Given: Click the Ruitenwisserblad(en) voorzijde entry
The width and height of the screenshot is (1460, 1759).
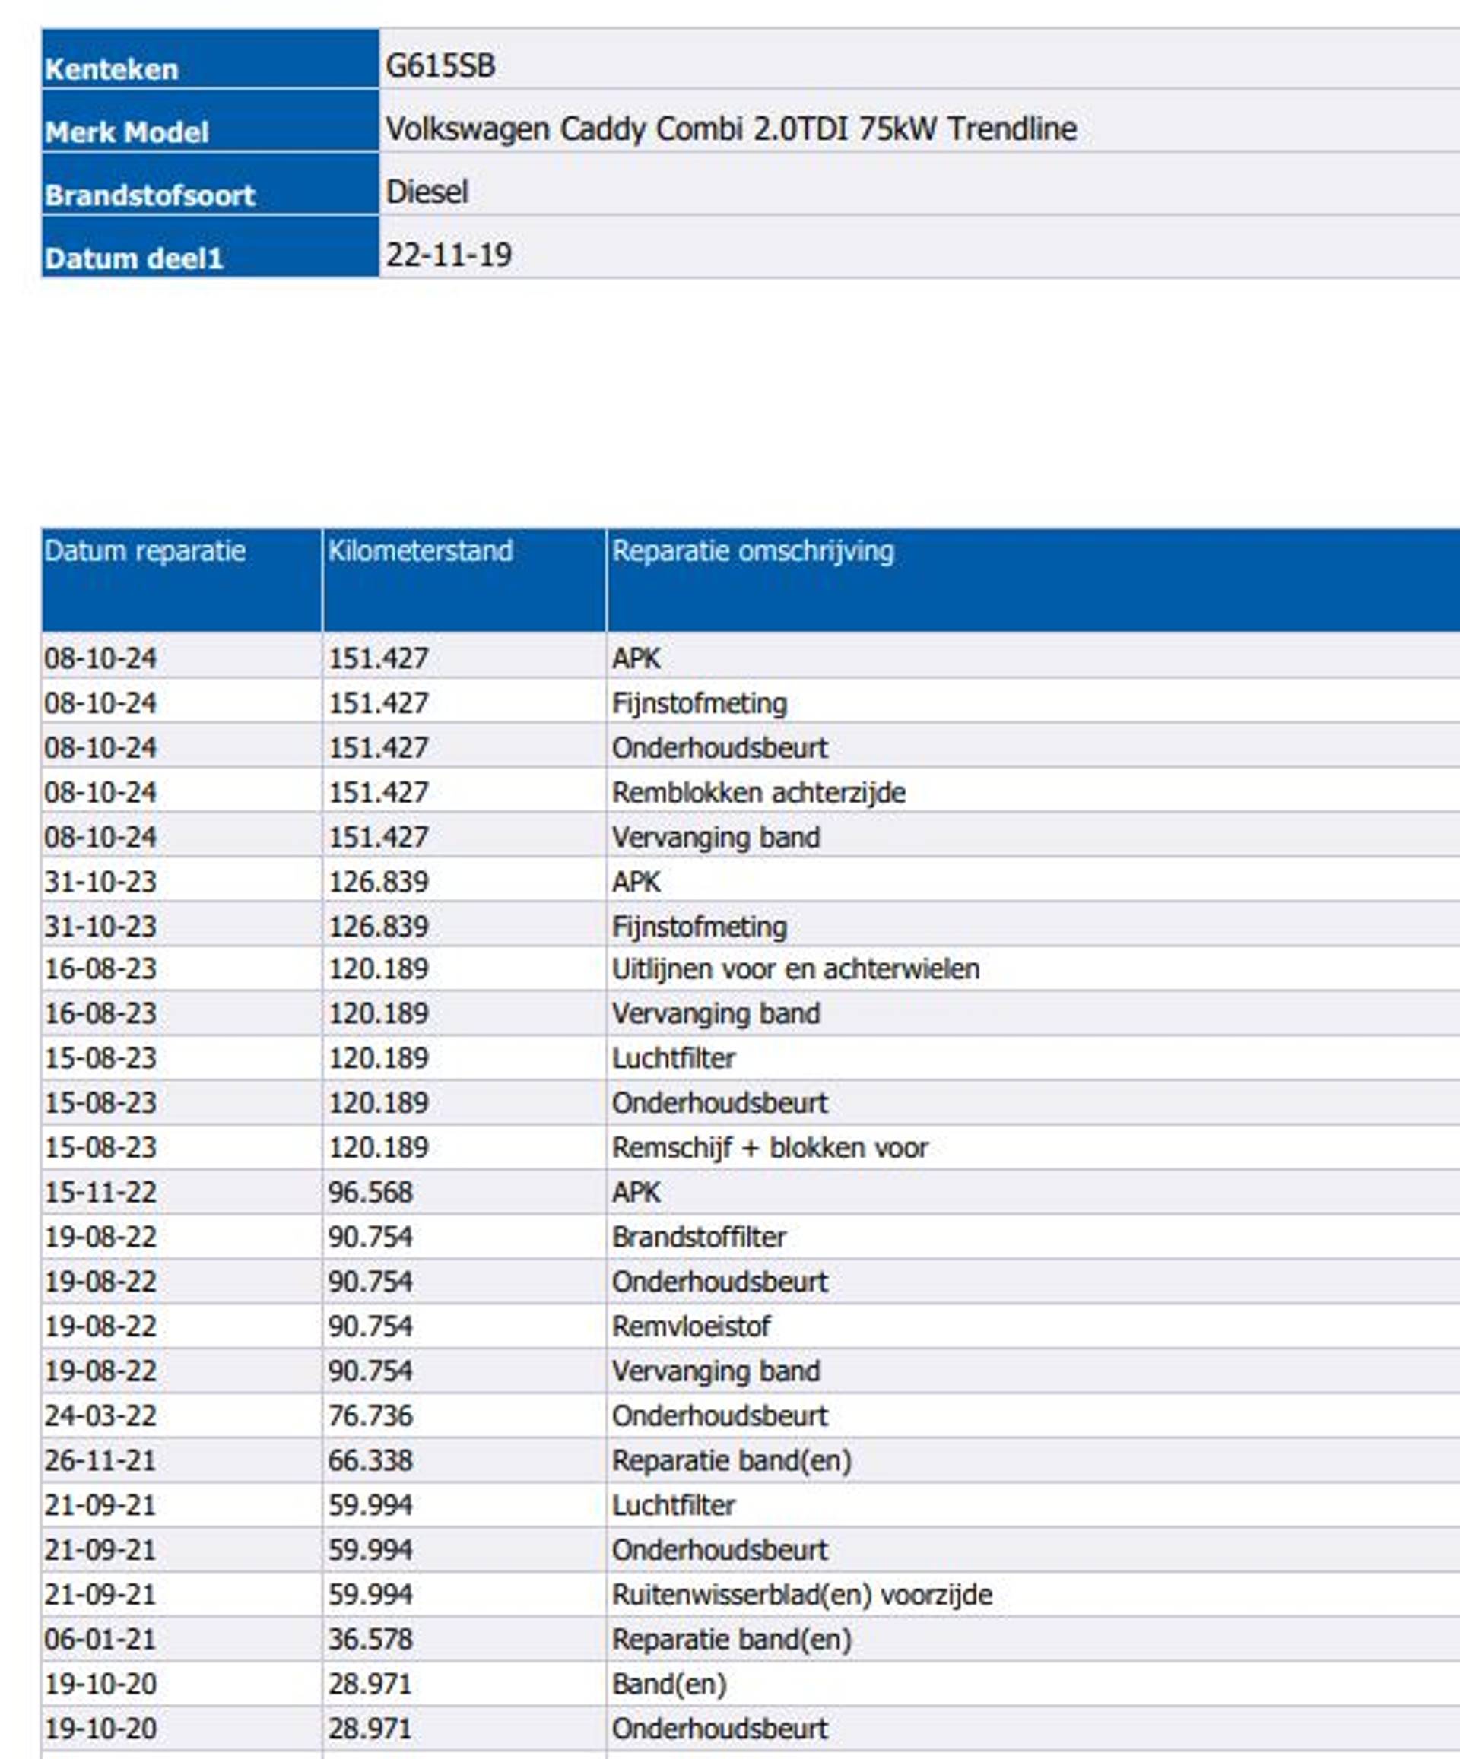Looking at the screenshot, I should coord(801,1595).
